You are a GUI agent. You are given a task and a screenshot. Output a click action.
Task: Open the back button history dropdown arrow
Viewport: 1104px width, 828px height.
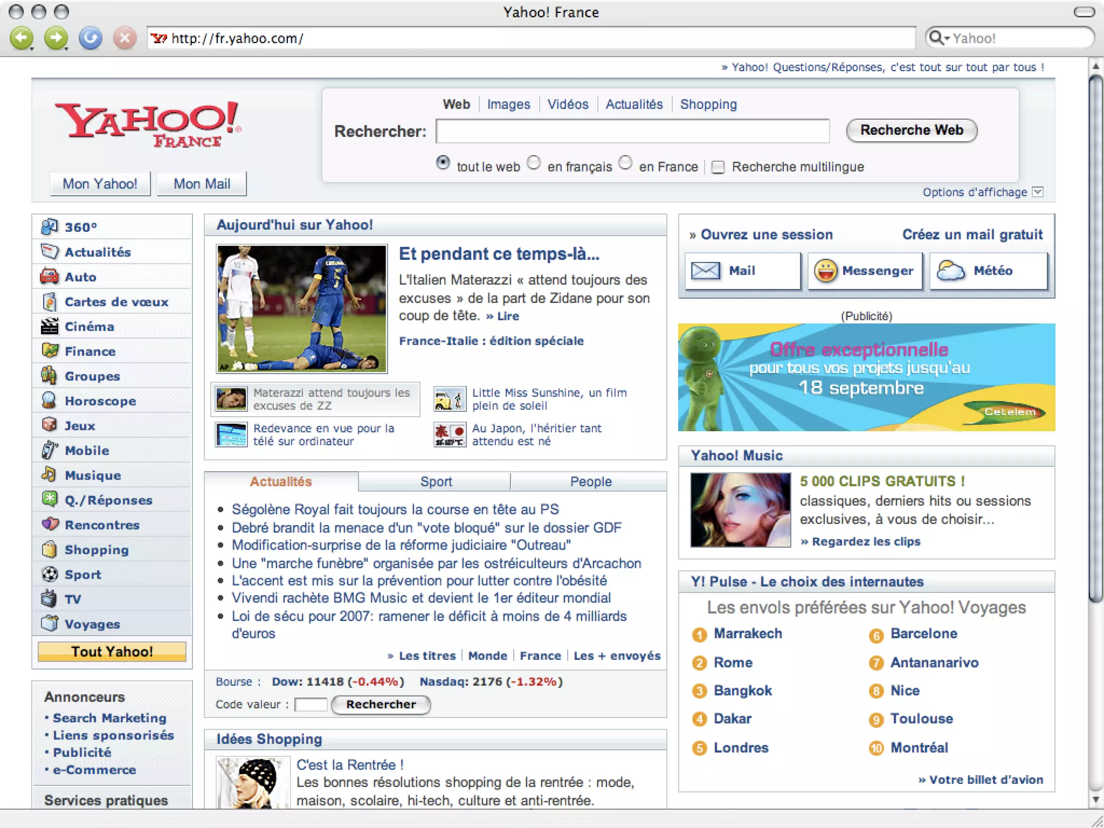pyautogui.click(x=31, y=49)
